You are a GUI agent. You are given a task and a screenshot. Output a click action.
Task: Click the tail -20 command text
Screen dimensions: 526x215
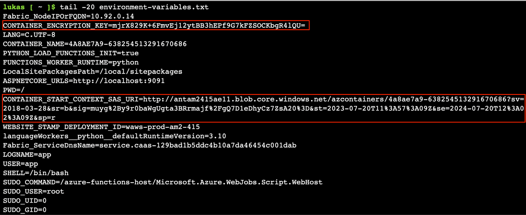click(x=77, y=7)
